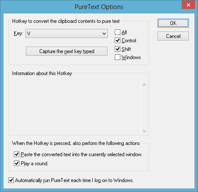Discard changes with the Cancel button
This screenshot has width=198, height=192.
[x=173, y=36]
